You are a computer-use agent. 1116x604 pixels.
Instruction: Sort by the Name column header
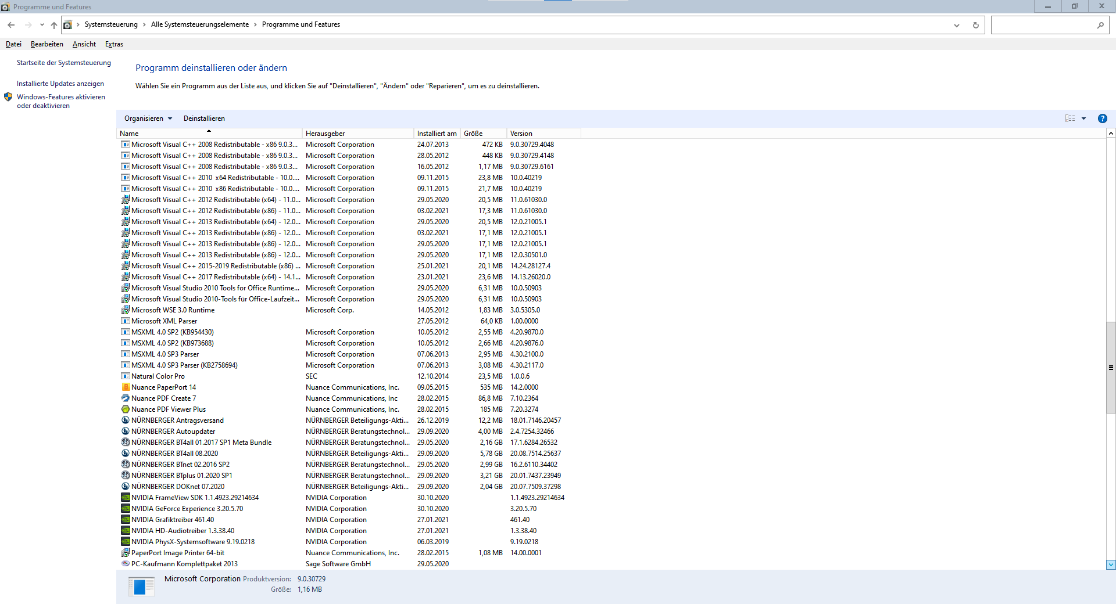pyautogui.click(x=209, y=134)
